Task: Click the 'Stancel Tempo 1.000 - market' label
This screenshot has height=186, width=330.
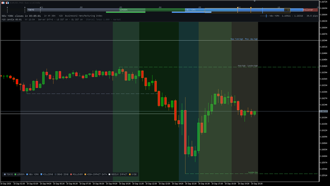Action: pos(103,19)
